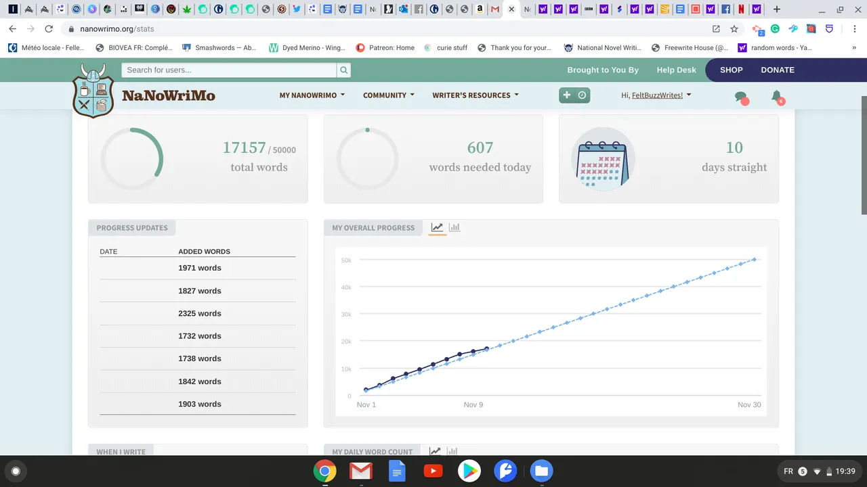This screenshot has height=487, width=867.
Task: Click the days straight calendar graphic
Action: tap(603, 158)
